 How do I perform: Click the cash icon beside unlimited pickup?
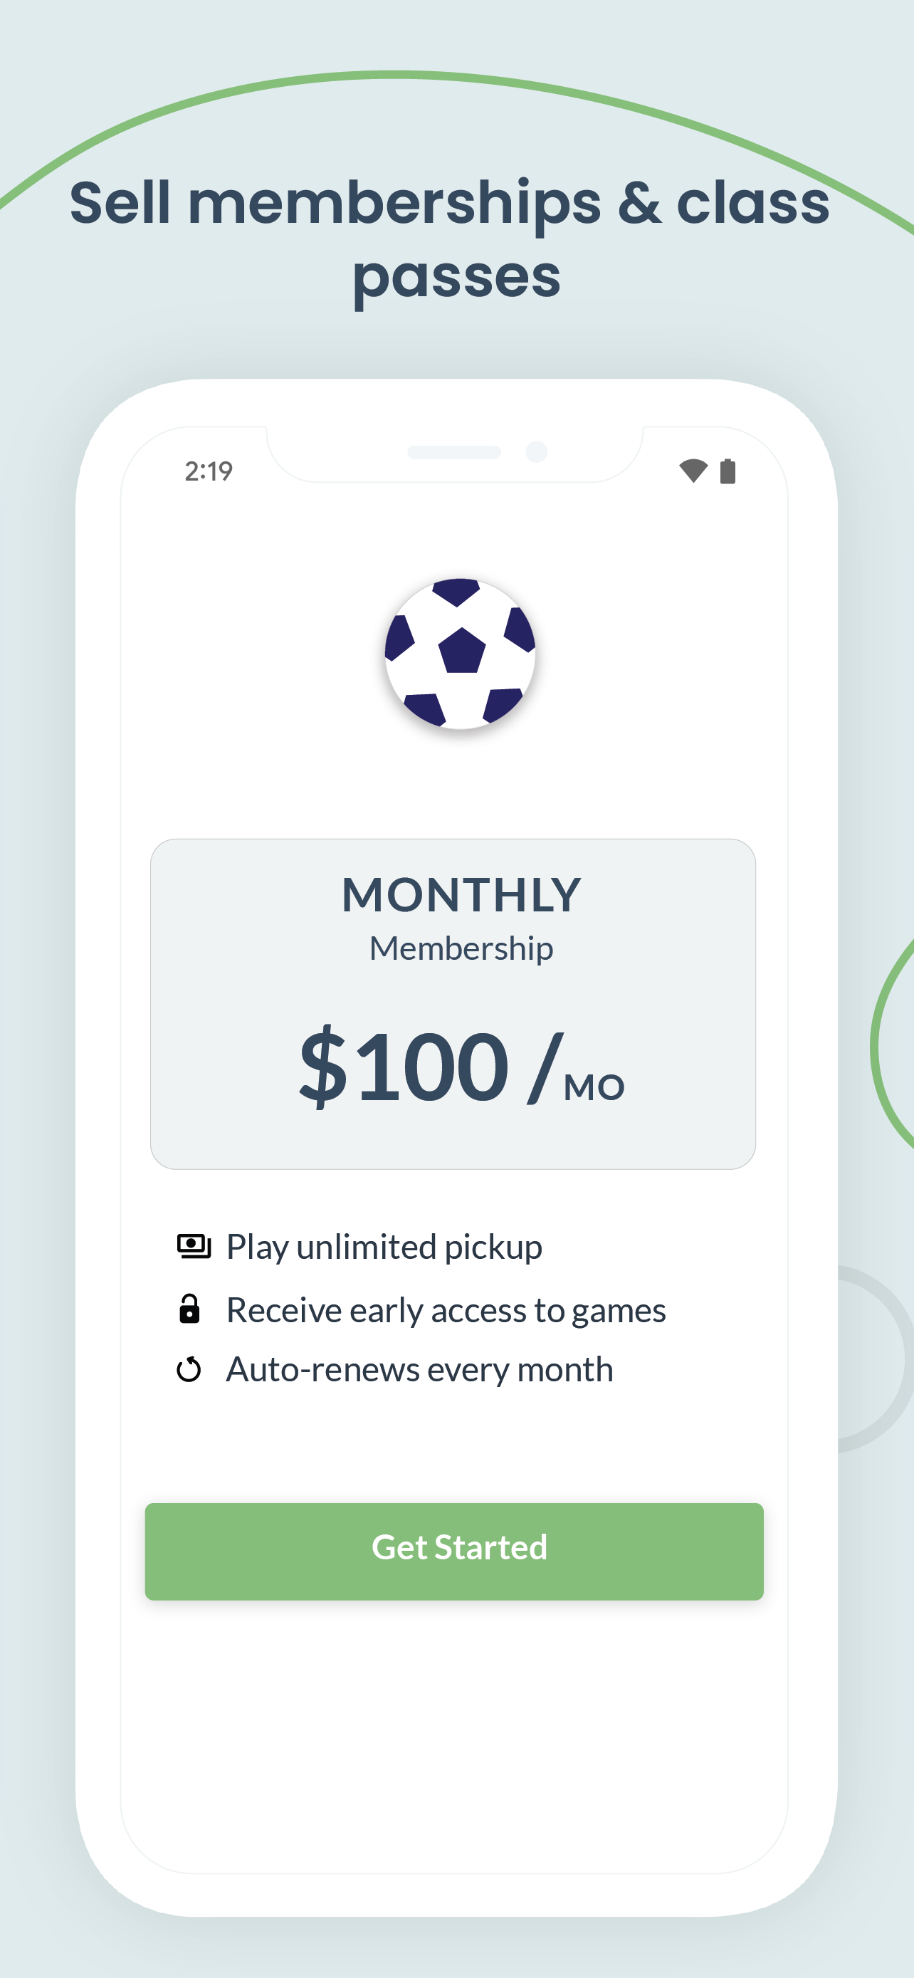tap(194, 1246)
